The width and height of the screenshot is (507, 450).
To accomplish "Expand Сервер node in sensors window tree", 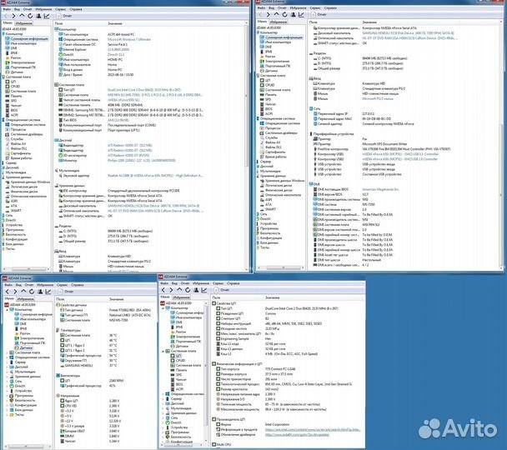I will tap(8, 362).
